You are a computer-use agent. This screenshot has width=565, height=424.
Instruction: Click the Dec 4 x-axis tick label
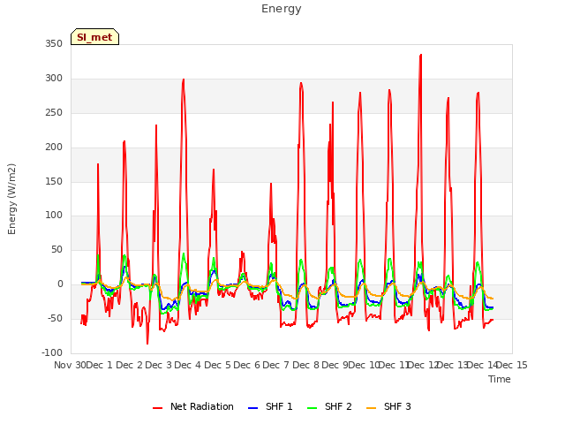pyautogui.click(x=187, y=365)
